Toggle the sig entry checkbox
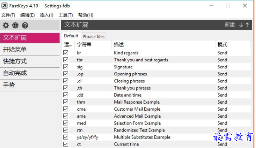Viewport: 256px width, 148px height. [x=66, y=67]
